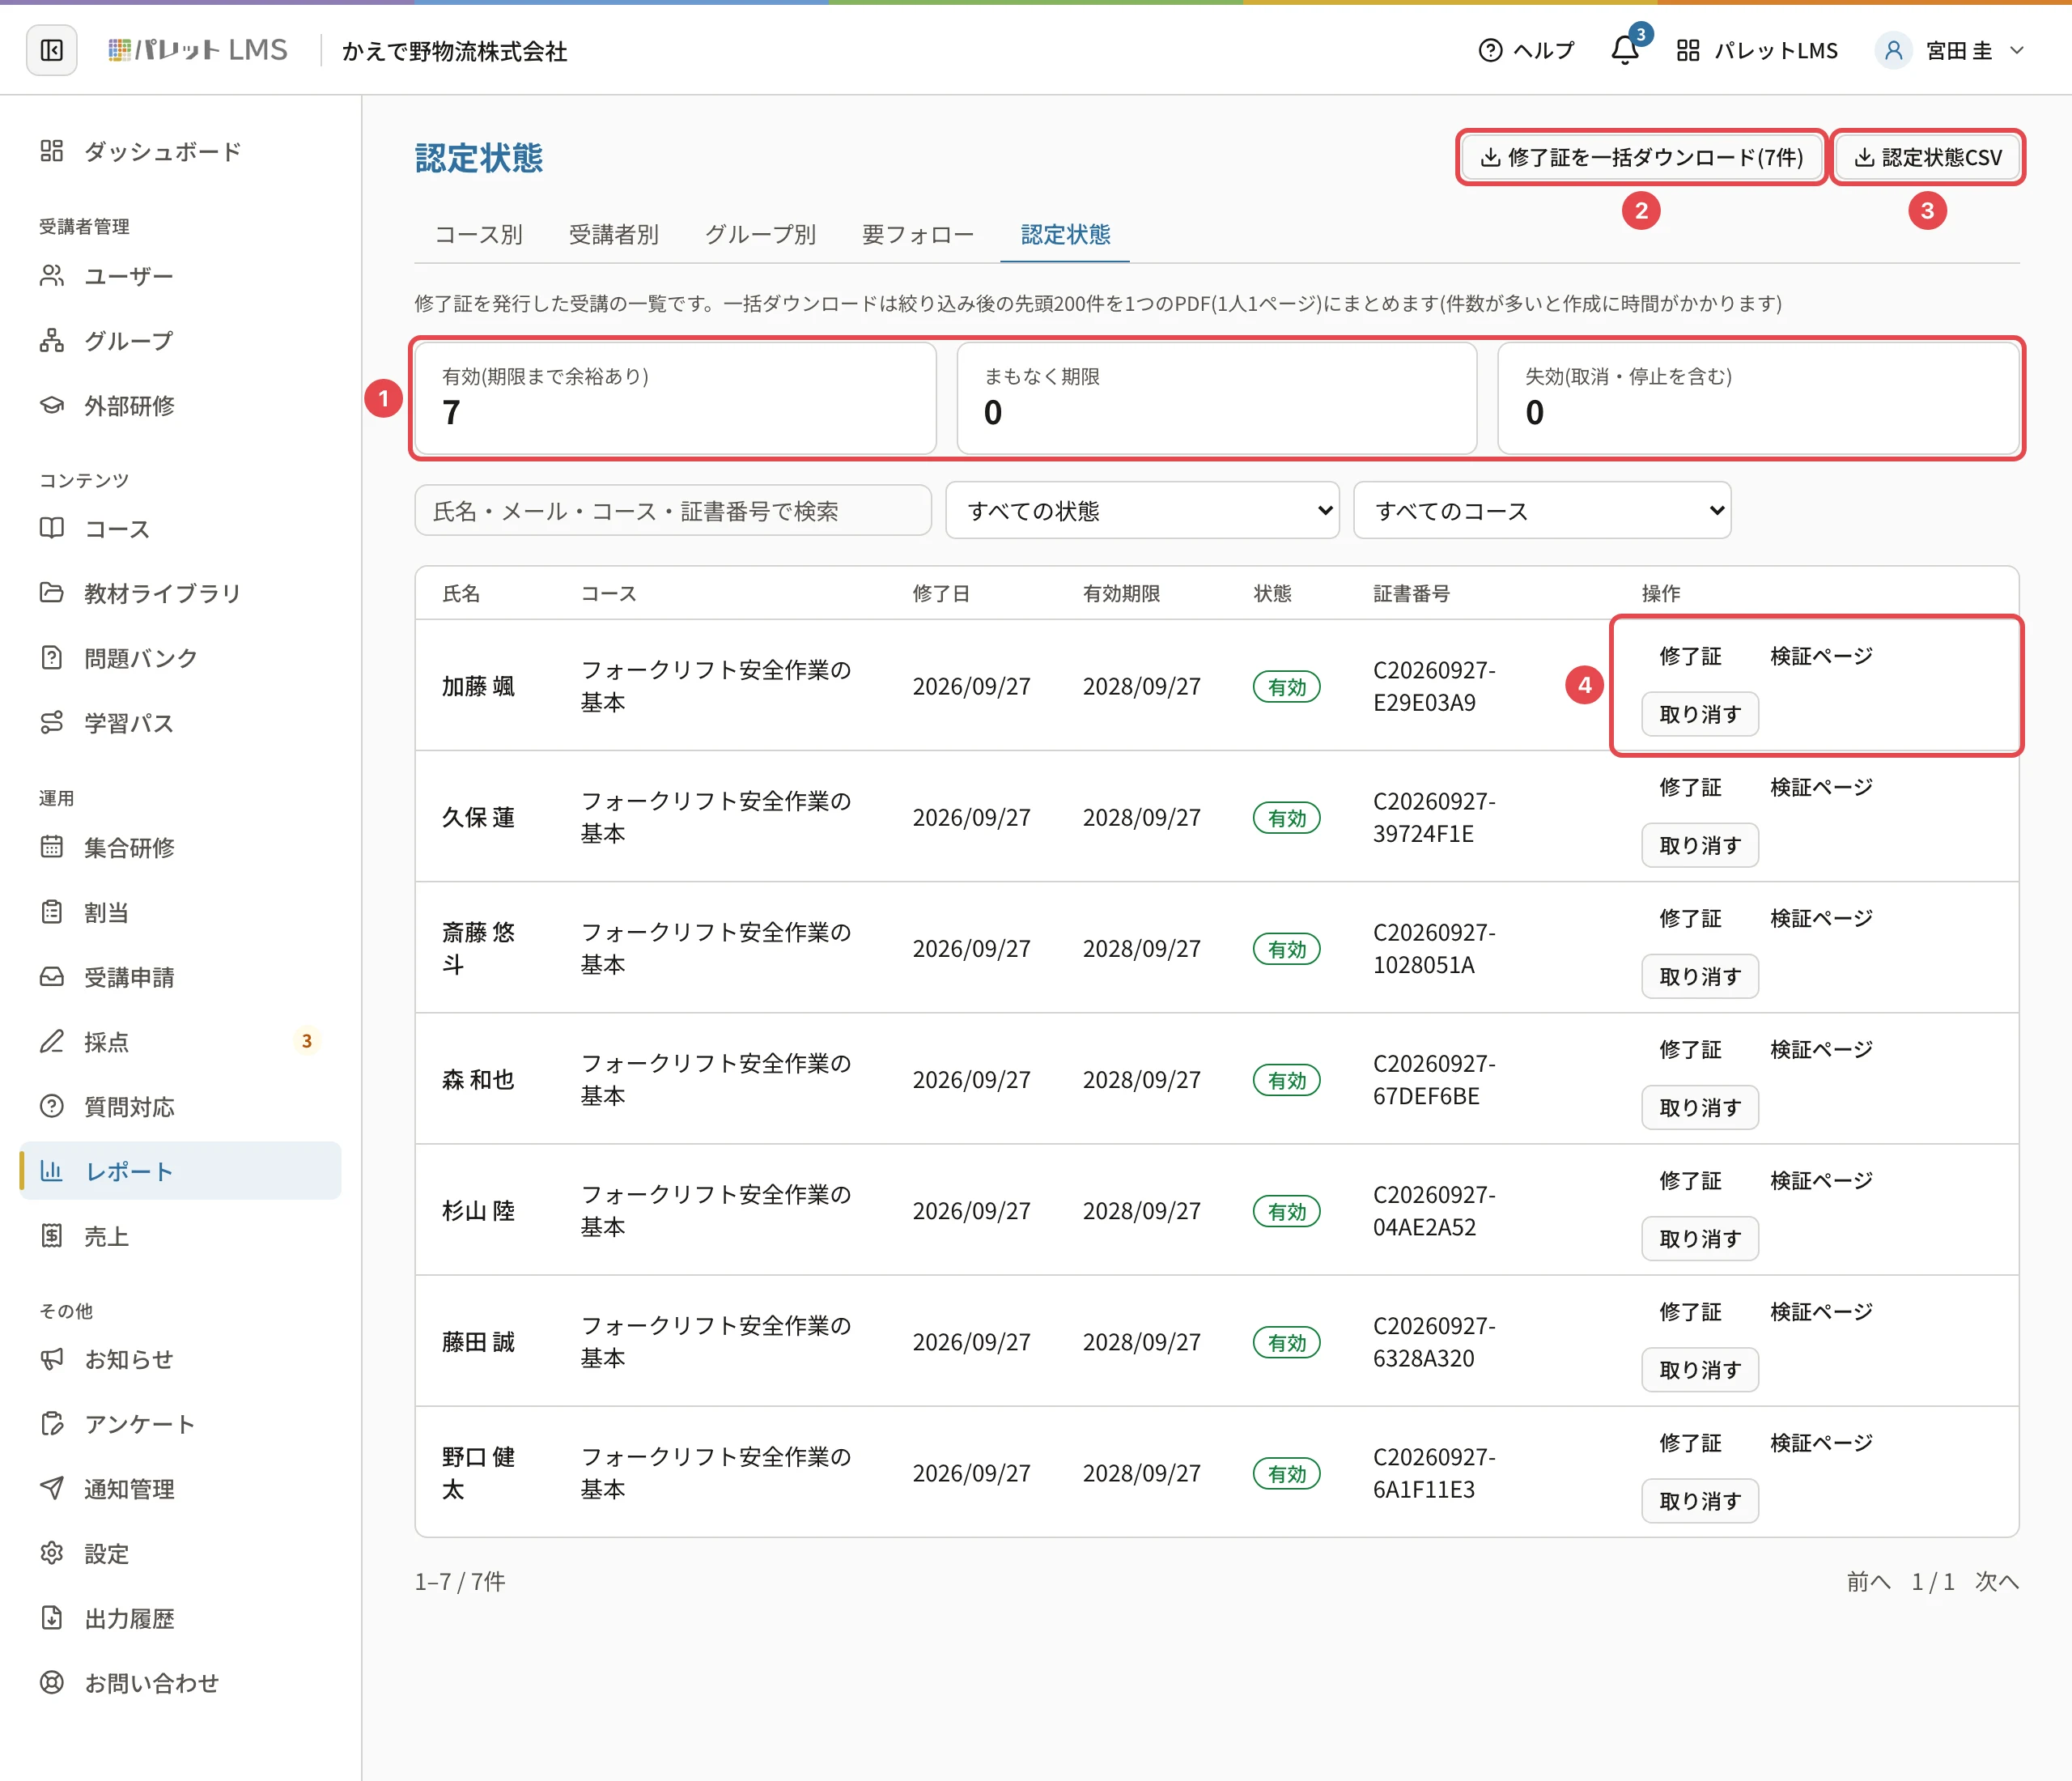Click the 有効 badge for 杉山 陸

pos(1287,1211)
